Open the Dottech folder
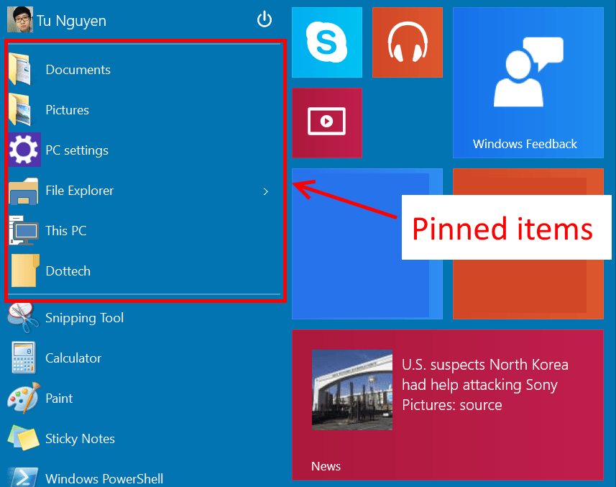616x487 pixels. coord(68,270)
